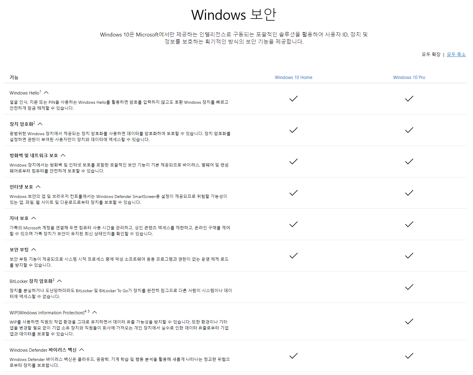Click the 모두 확장 control
The image size is (473, 375).
point(431,54)
